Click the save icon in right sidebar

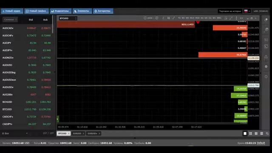[266, 40]
